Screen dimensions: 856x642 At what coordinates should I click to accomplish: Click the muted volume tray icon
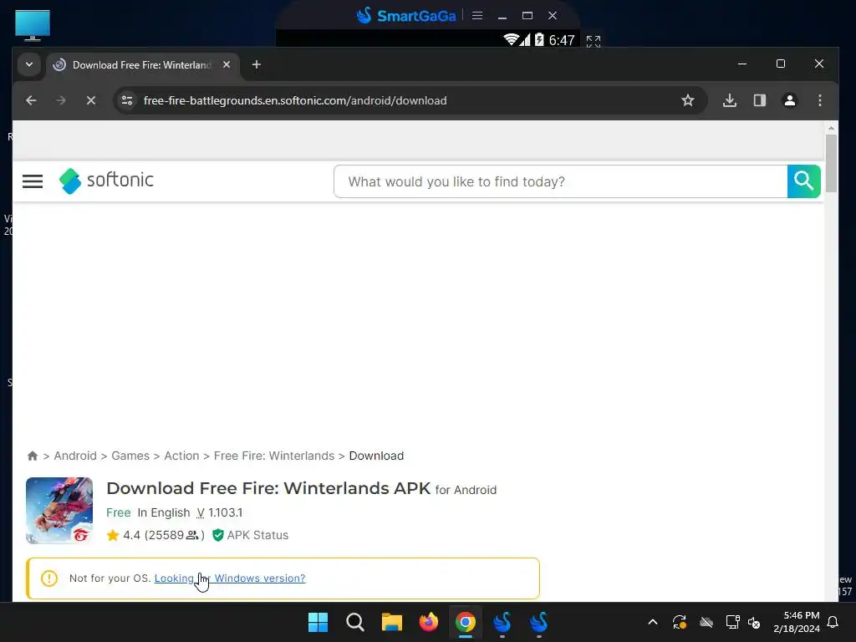pyautogui.click(x=755, y=622)
